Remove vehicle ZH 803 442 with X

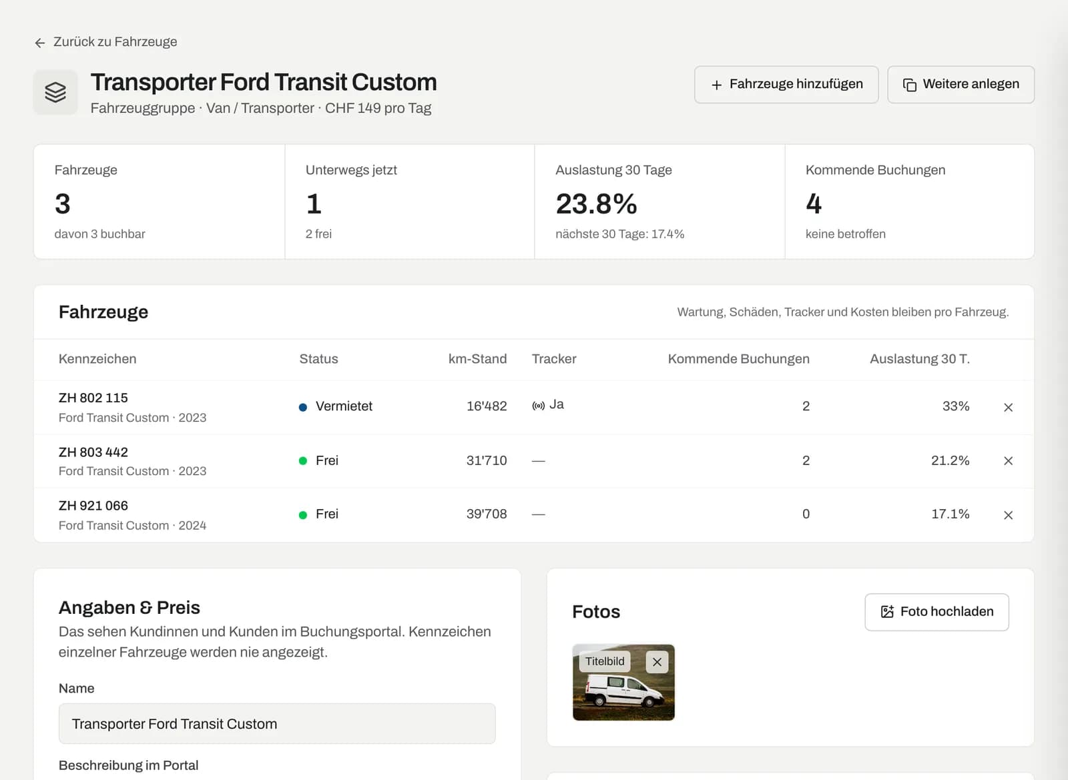(x=1008, y=461)
